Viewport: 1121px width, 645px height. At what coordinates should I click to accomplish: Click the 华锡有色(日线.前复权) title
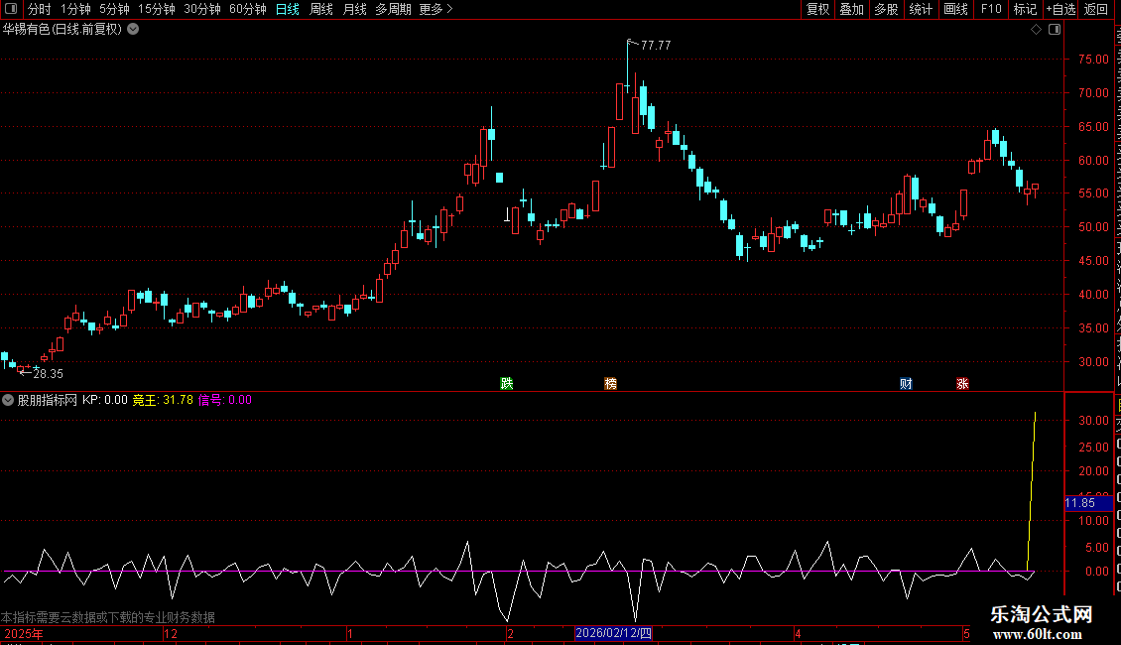pyautogui.click(x=62, y=30)
